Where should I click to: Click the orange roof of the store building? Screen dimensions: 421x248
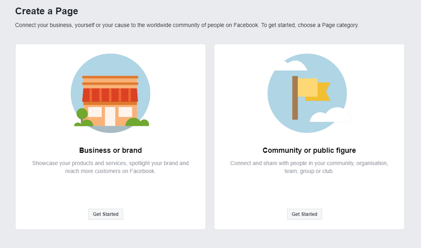click(x=110, y=81)
